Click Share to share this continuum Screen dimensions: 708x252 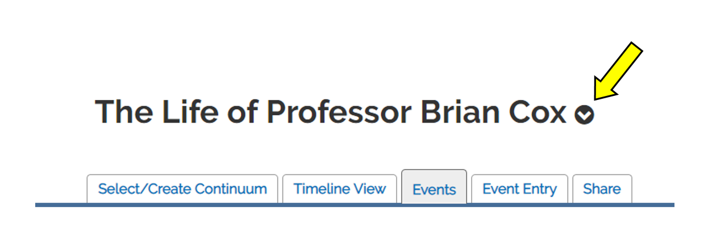pyautogui.click(x=602, y=189)
